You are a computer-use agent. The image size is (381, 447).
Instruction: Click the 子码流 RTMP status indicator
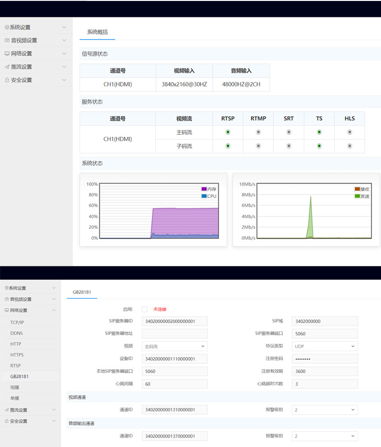point(259,146)
